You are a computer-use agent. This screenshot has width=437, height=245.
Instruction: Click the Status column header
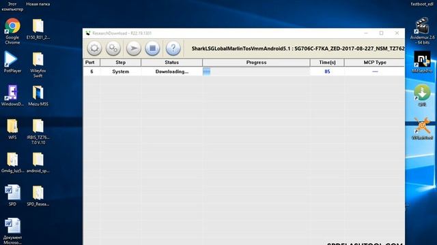[x=171, y=63]
